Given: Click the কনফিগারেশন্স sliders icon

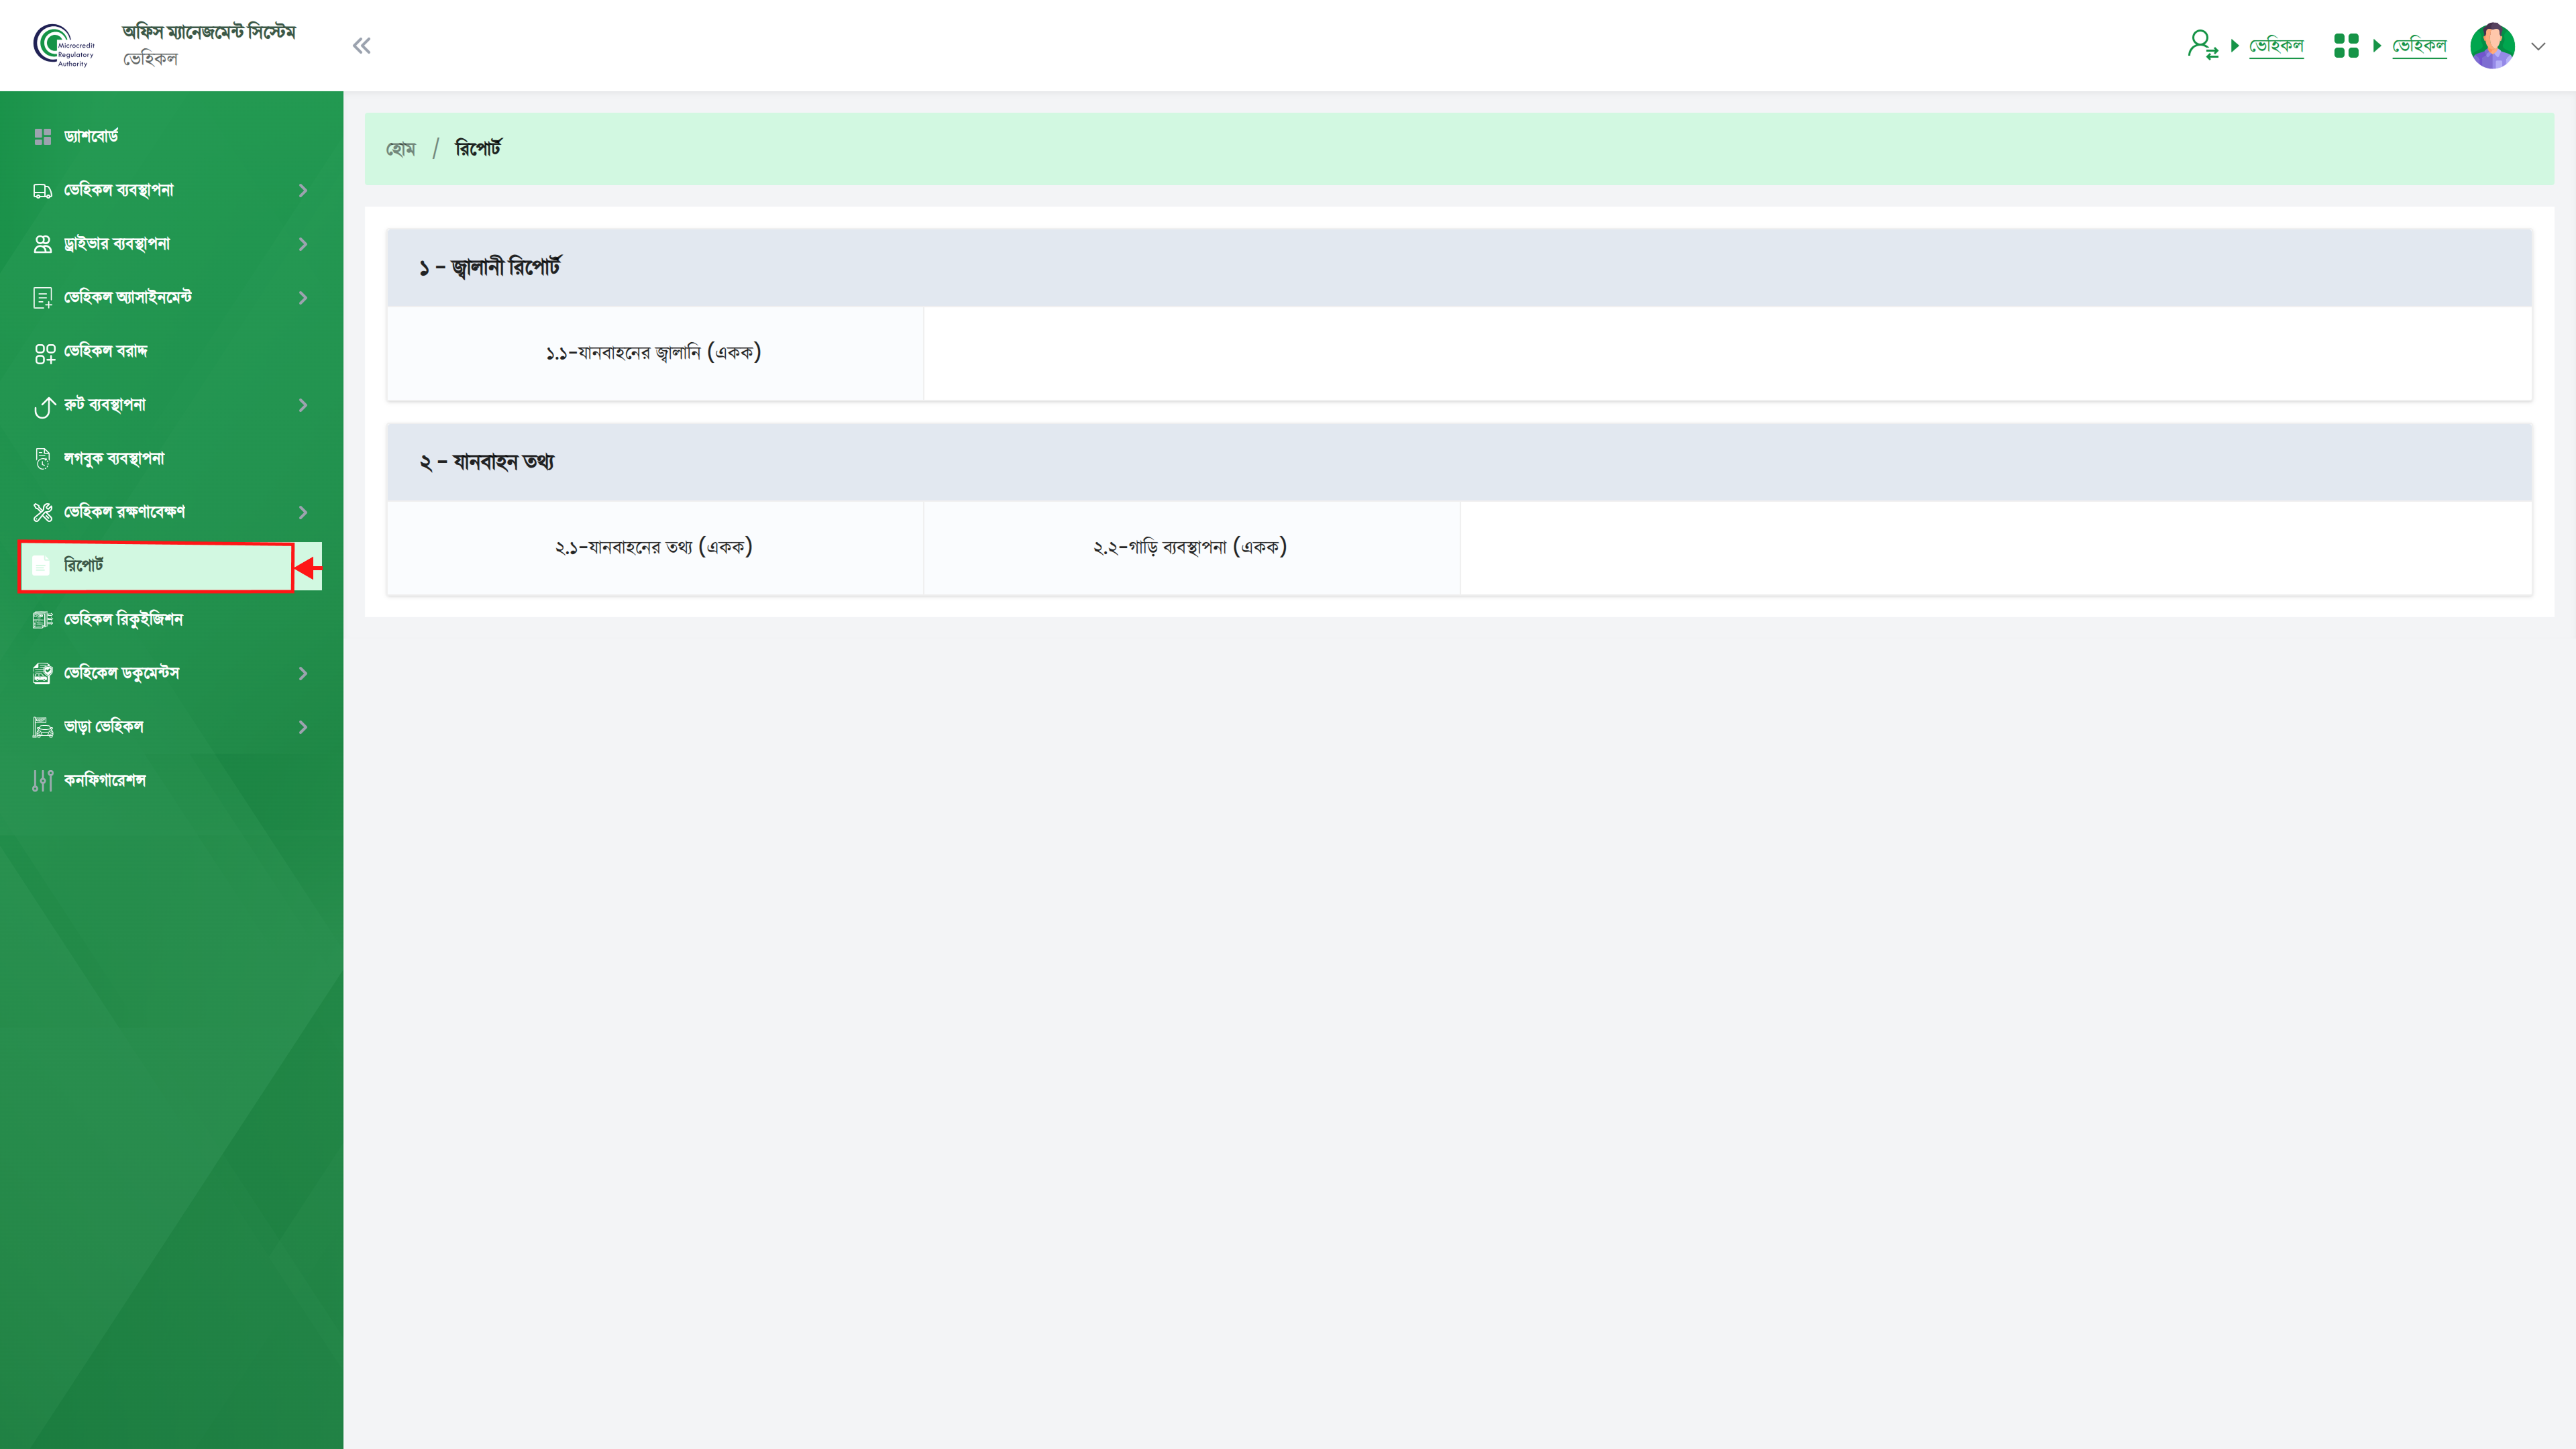Looking at the screenshot, I should pos(42,781).
